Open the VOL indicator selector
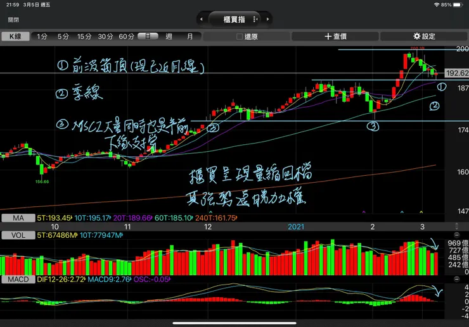The height and width of the screenshot is (327, 469). pos(18,235)
